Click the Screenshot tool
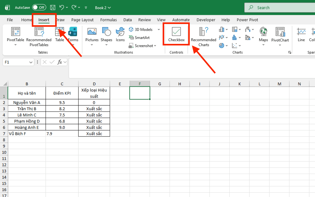 point(141,46)
